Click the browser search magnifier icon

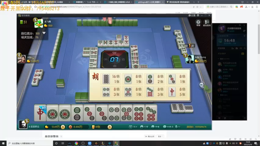[x=231, y=7]
